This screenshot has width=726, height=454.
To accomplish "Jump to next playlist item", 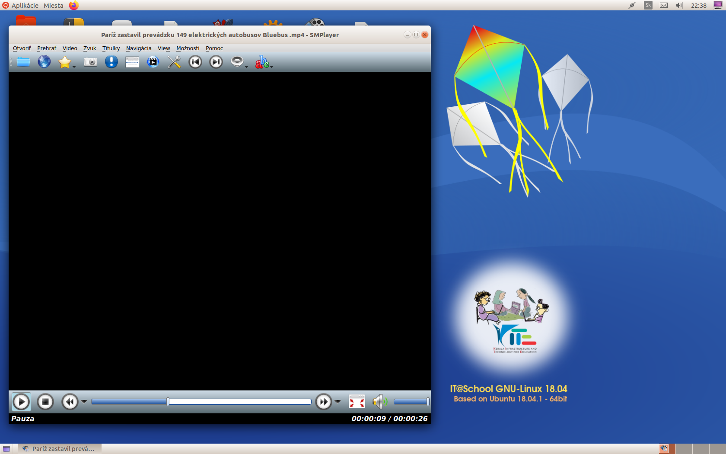I will [x=216, y=62].
